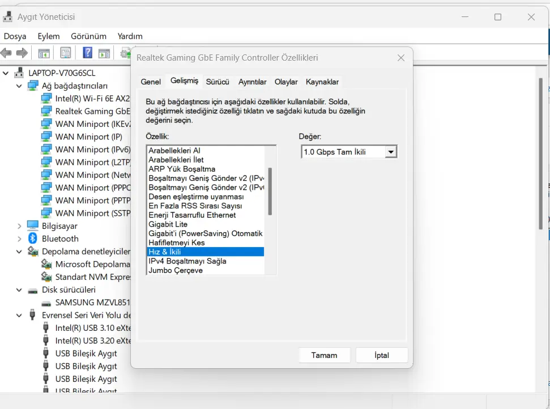Click the Ağ bağdaştırıcıları network category icon
550x409 pixels.
(x=33, y=85)
